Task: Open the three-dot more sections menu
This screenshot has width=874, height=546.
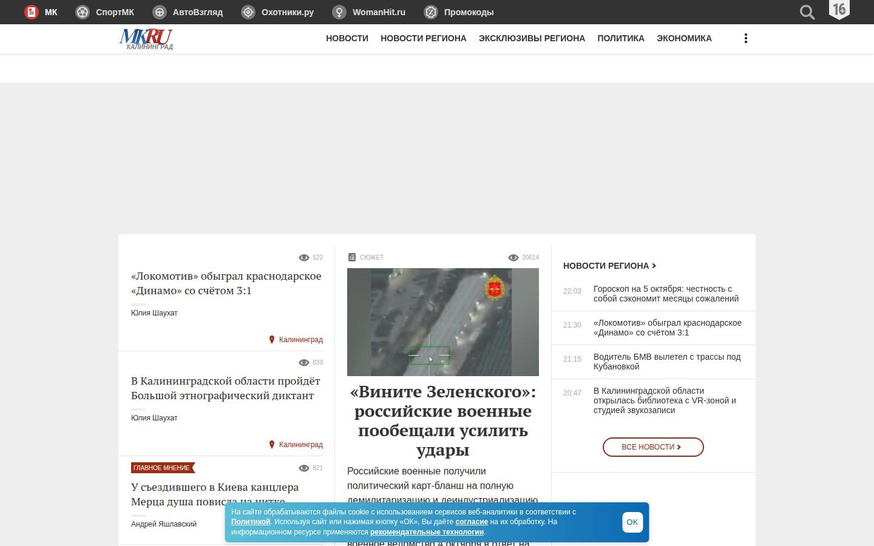Action: pos(746,38)
